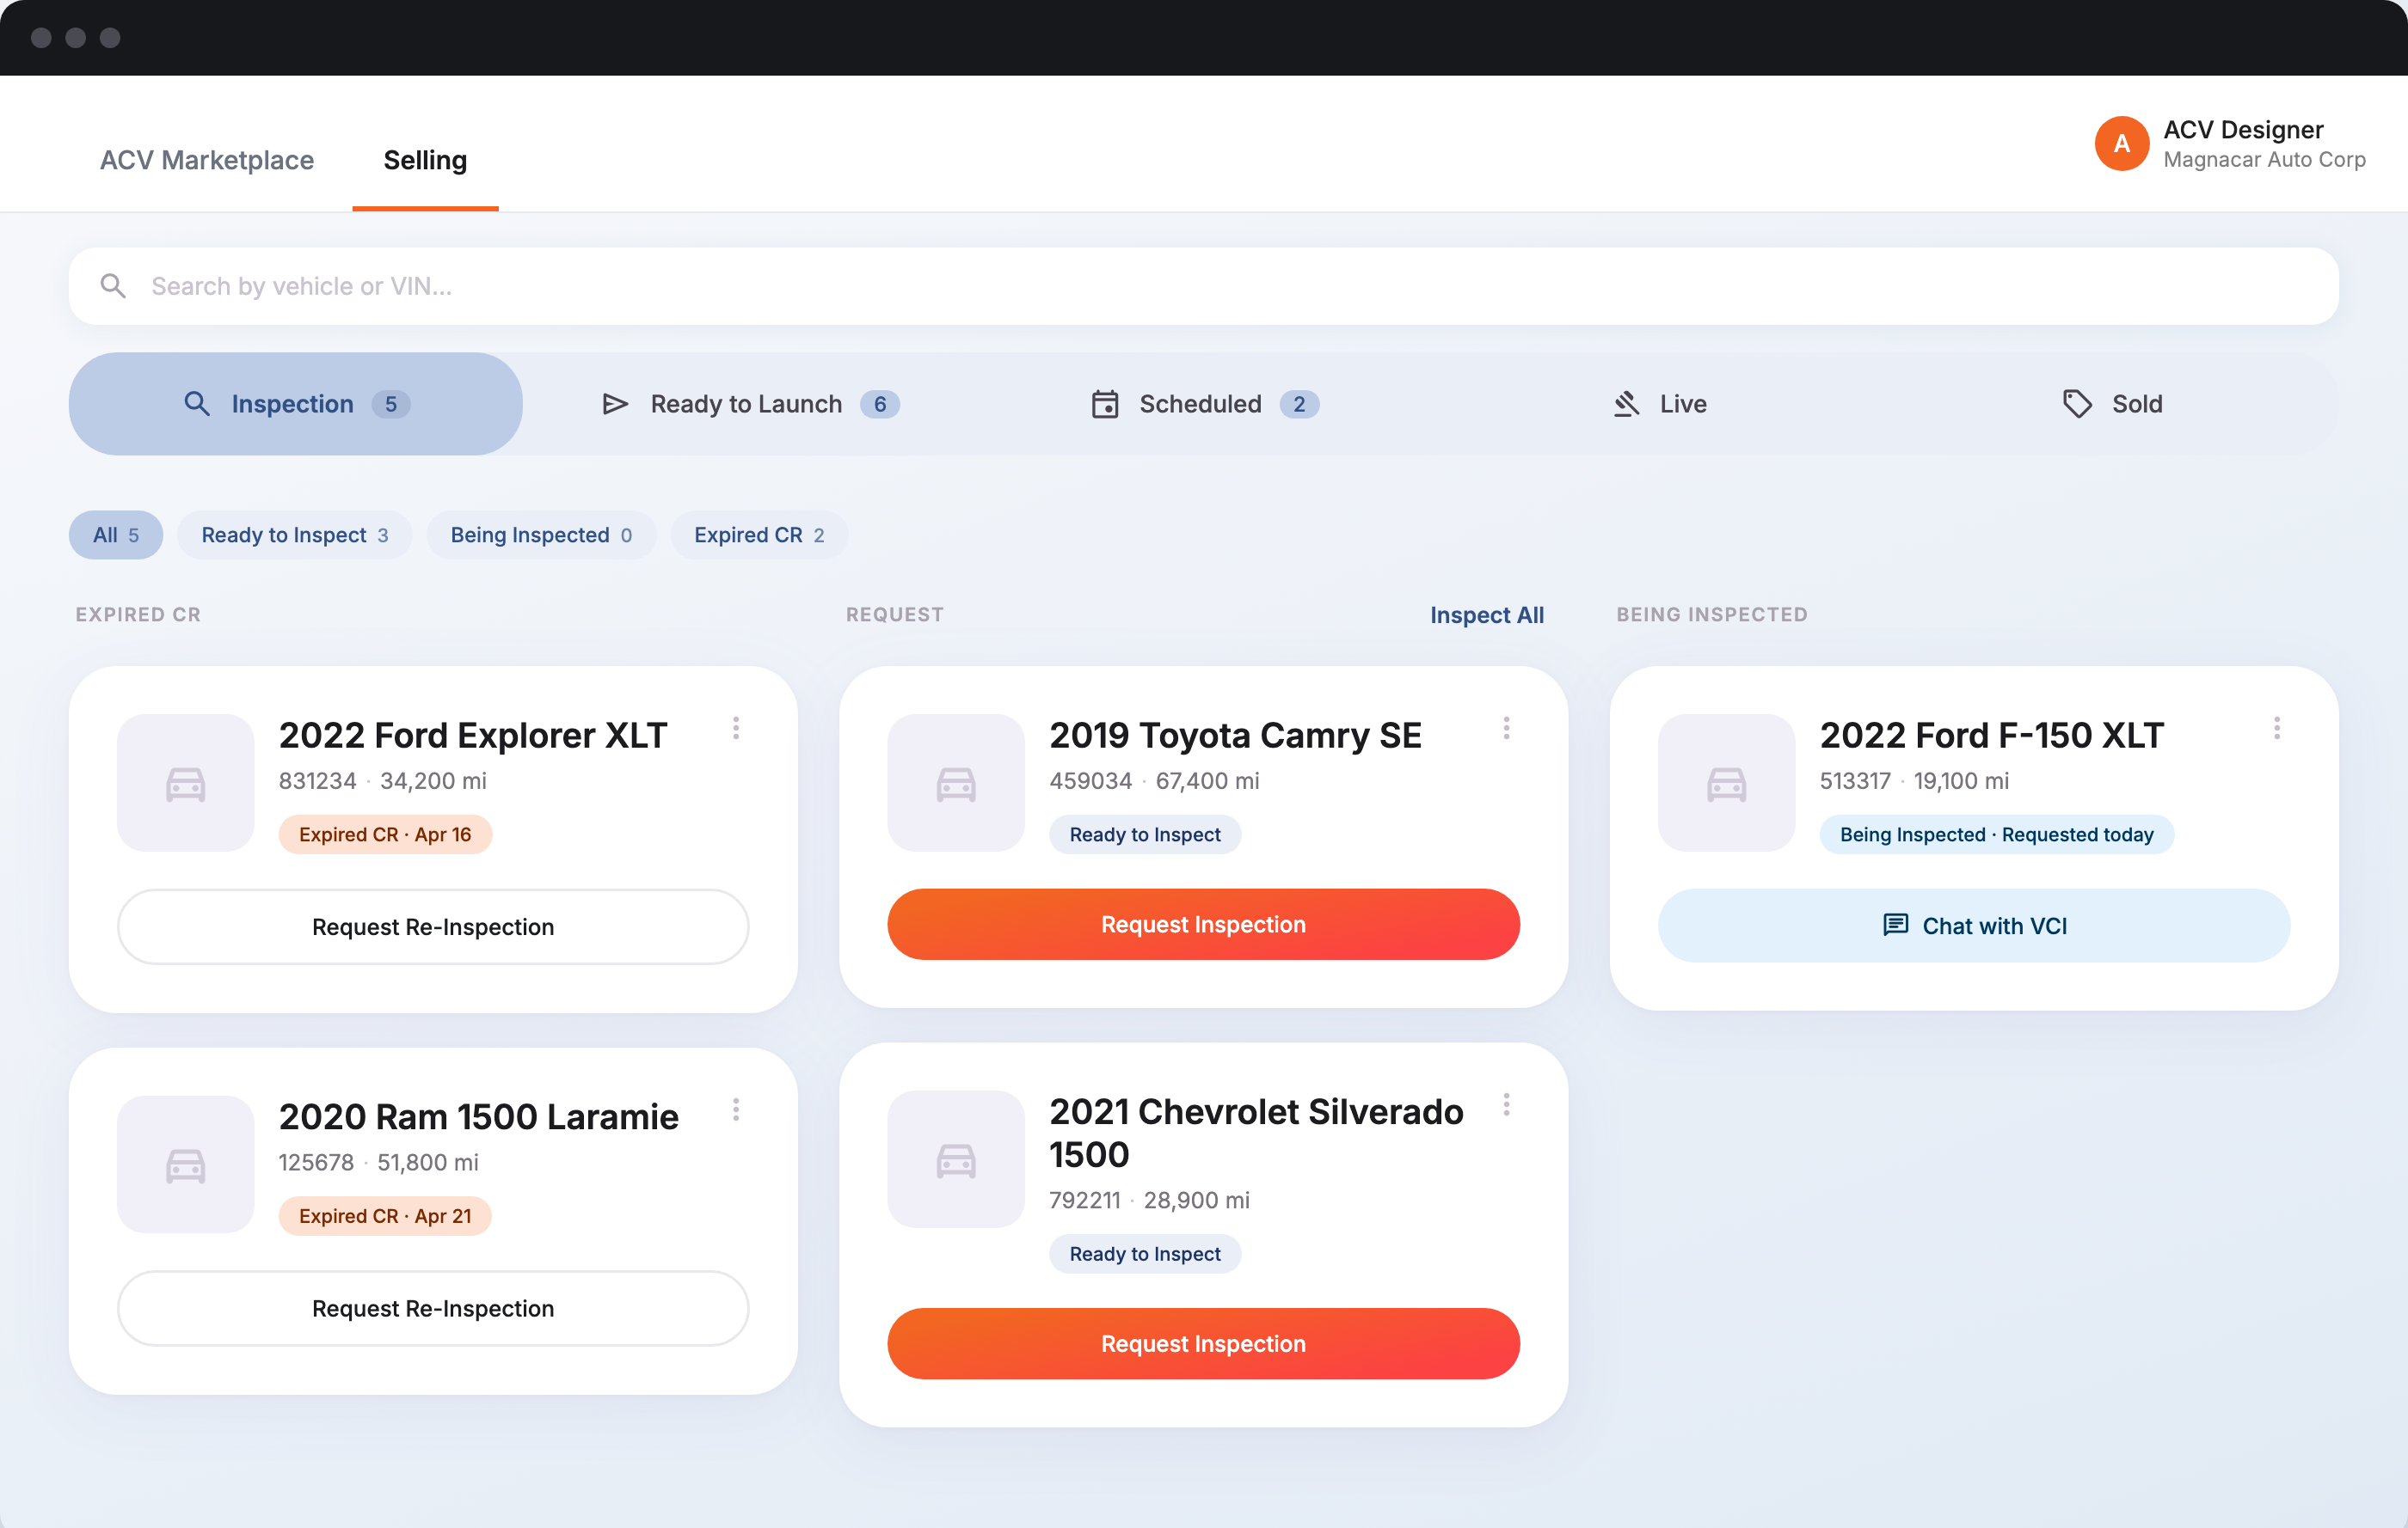Viewport: 2408px width, 1528px height.
Task: Click Ready to Inspect badge on Camry
Action: point(1145,834)
